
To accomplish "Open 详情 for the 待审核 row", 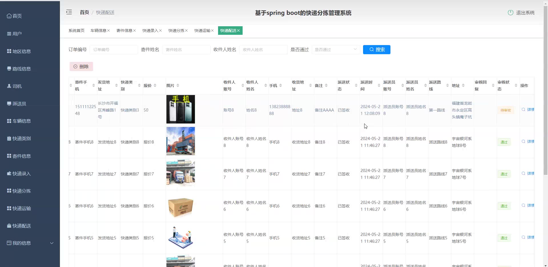I will [x=528, y=110].
